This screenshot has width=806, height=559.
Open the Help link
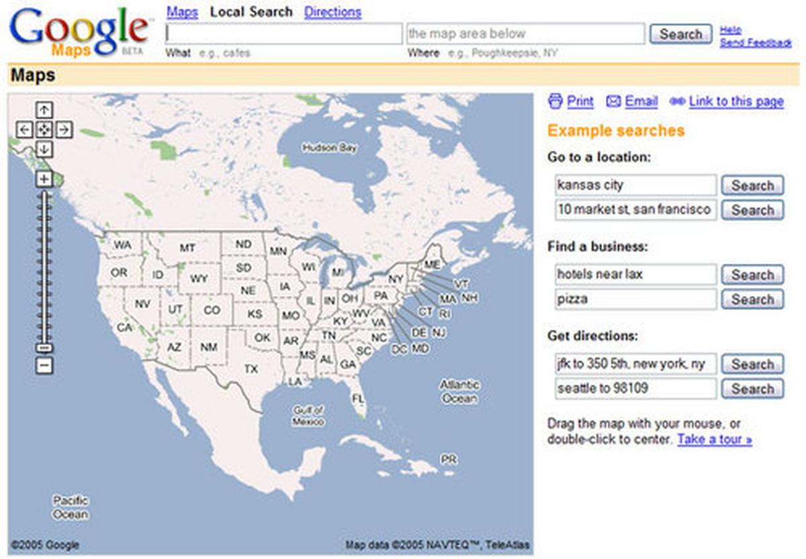pyautogui.click(x=730, y=30)
